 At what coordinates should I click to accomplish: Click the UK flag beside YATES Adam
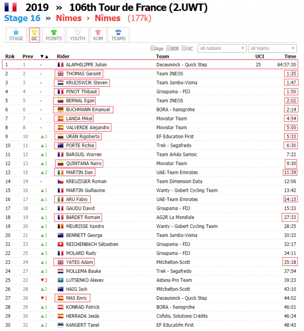61,262
